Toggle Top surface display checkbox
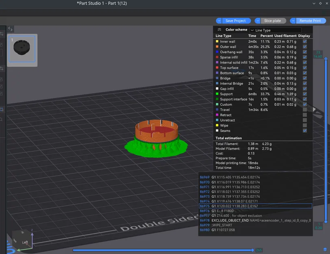Screen dimensions: 330x254 304,68
